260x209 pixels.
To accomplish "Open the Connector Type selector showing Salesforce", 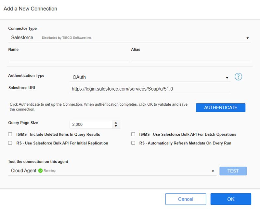I will 130,37.
